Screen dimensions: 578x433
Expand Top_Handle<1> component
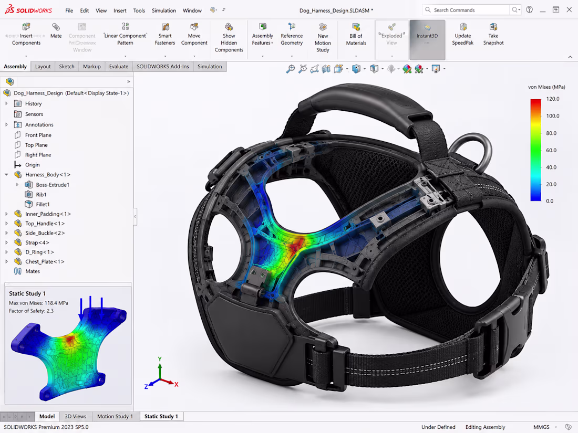click(6, 224)
